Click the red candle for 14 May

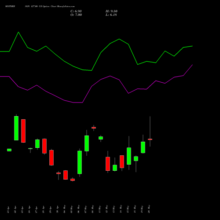122,161
